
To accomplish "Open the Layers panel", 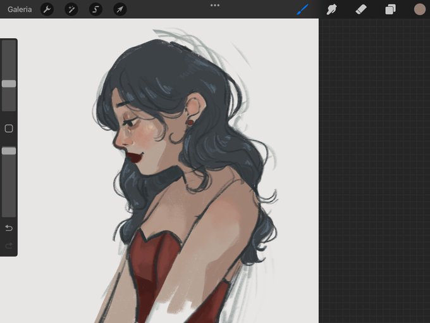I will pyautogui.click(x=390, y=9).
